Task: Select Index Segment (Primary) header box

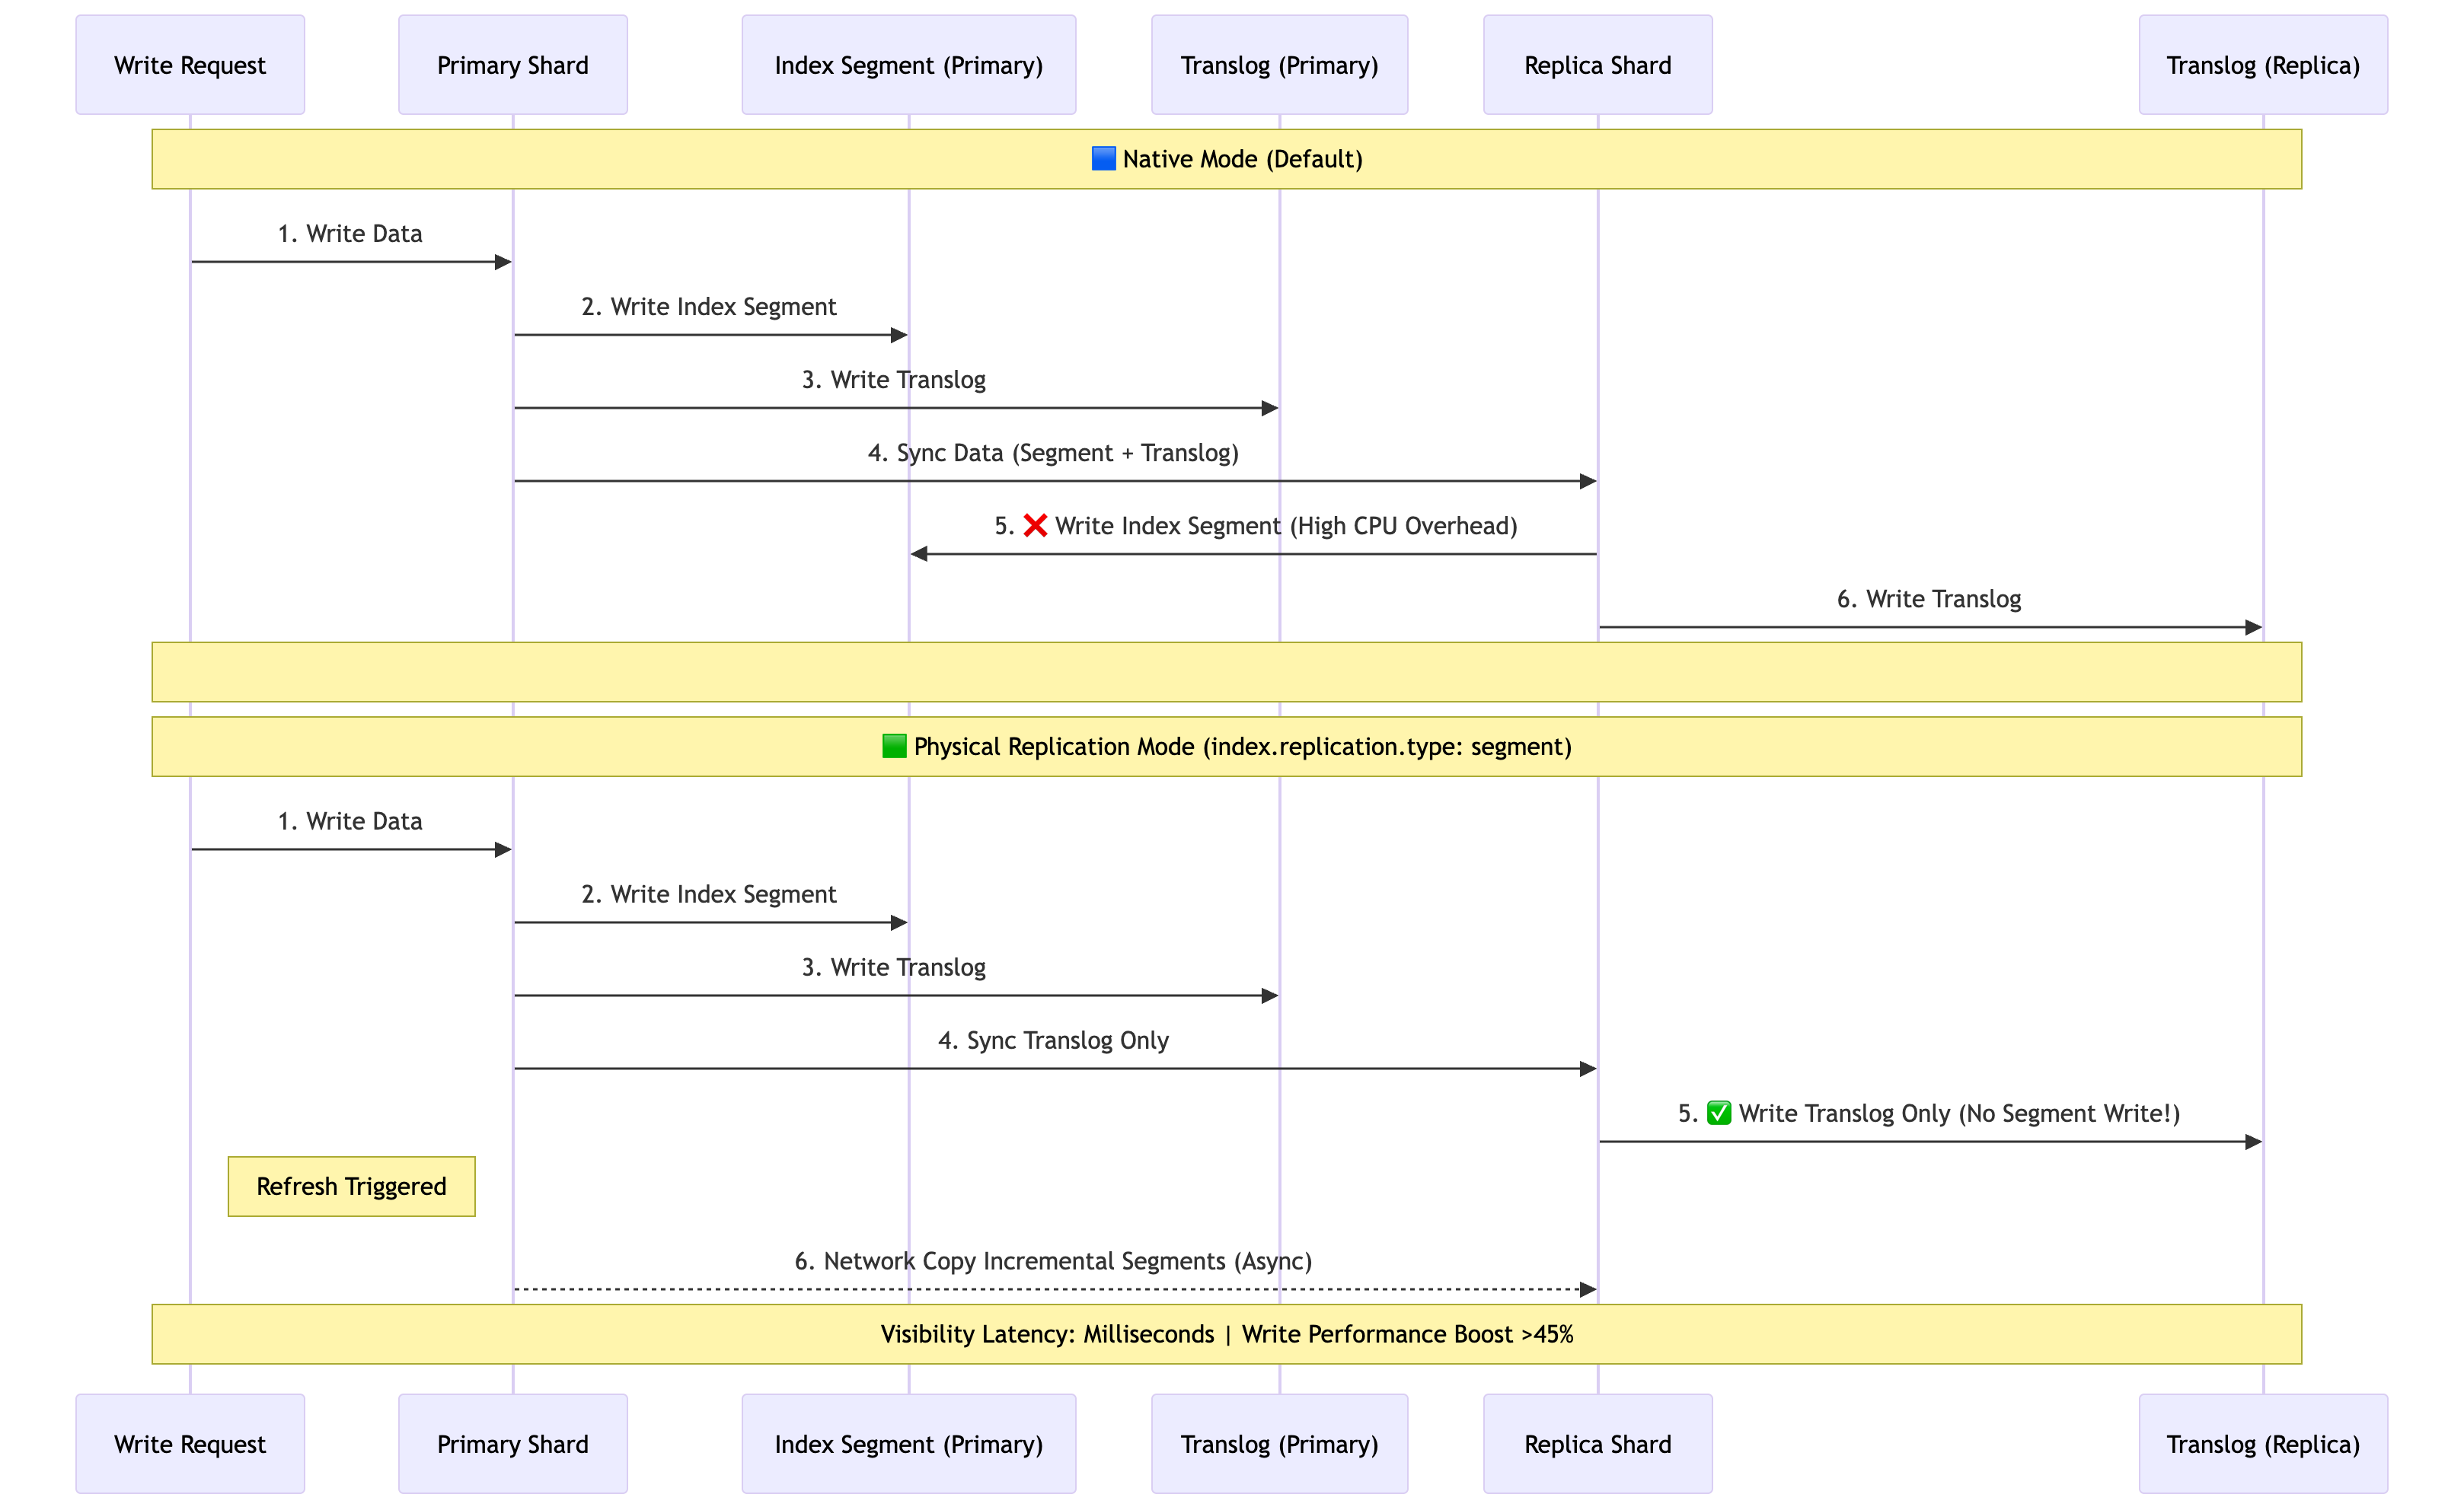Action: [908, 64]
